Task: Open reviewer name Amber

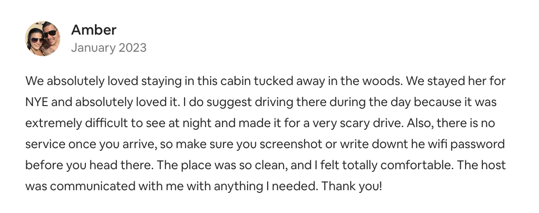Action: coord(93,30)
